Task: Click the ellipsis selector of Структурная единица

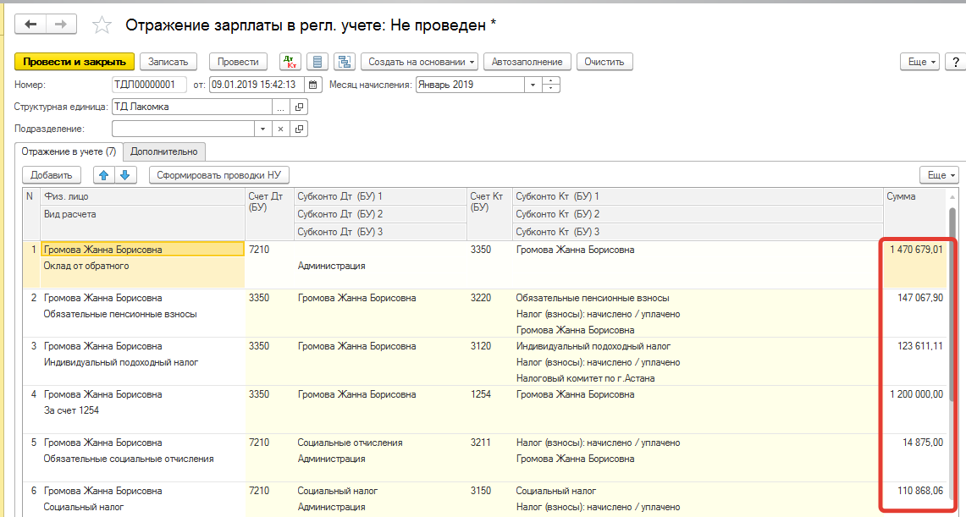Action: (x=281, y=107)
